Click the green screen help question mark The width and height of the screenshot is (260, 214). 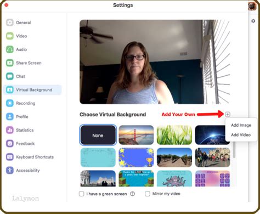pyautogui.click(x=133, y=194)
